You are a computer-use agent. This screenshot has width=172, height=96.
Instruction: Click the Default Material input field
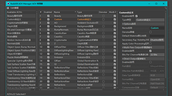(157, 36)
